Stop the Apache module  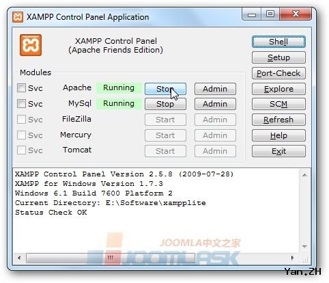165,89
